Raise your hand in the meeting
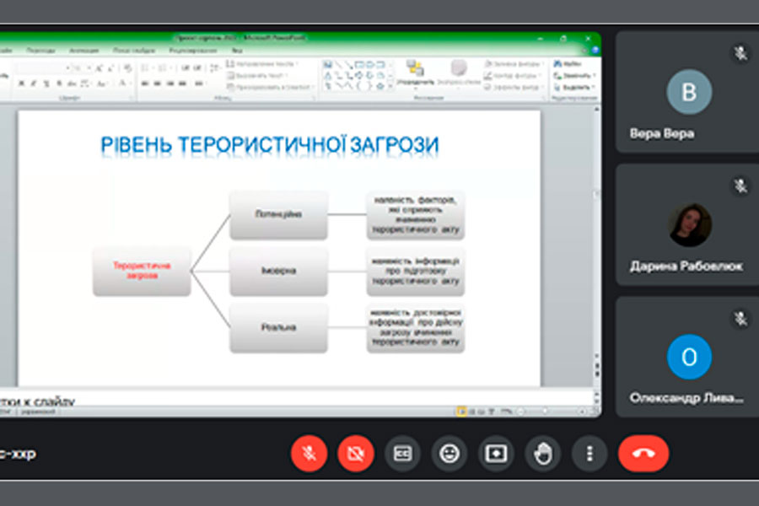This screenshot has width=759, height=506. (542, 454)
